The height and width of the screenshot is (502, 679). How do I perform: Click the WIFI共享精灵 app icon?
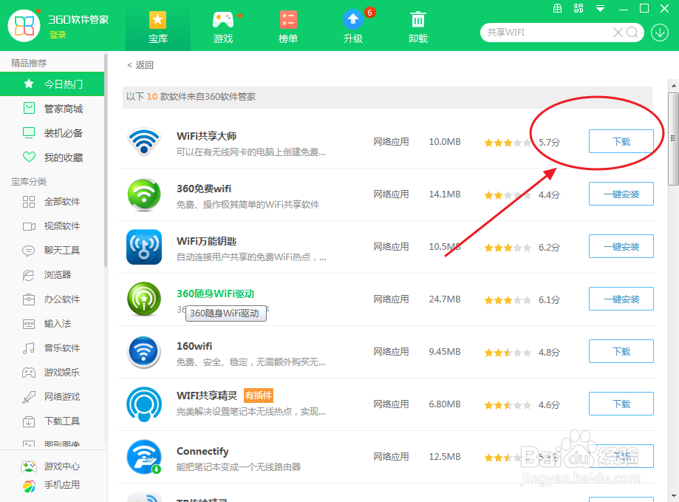144,404
